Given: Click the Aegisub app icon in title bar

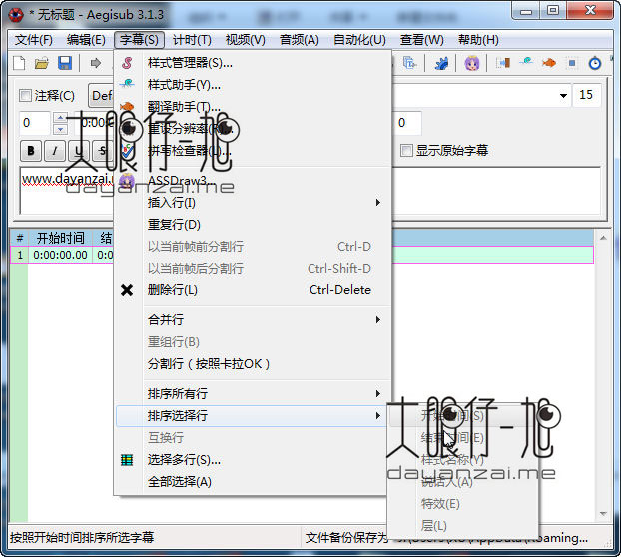Looking at the screenshot, I should point(16,15).
